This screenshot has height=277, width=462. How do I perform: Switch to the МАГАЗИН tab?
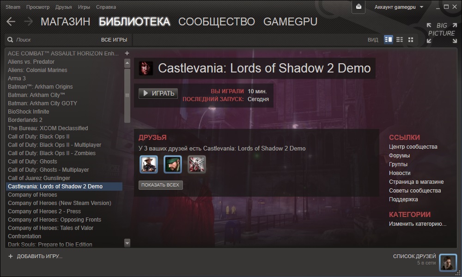66,22
